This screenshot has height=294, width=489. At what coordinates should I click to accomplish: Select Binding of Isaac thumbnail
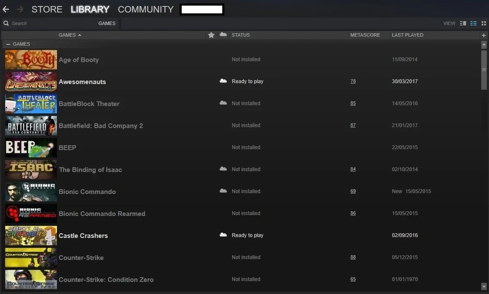(31, 170)
